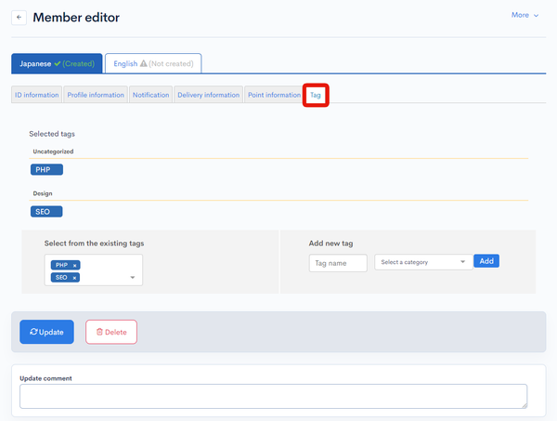Open the Delivery information tab
This screenshot has height=421, width=557.
tap(209, 95)
